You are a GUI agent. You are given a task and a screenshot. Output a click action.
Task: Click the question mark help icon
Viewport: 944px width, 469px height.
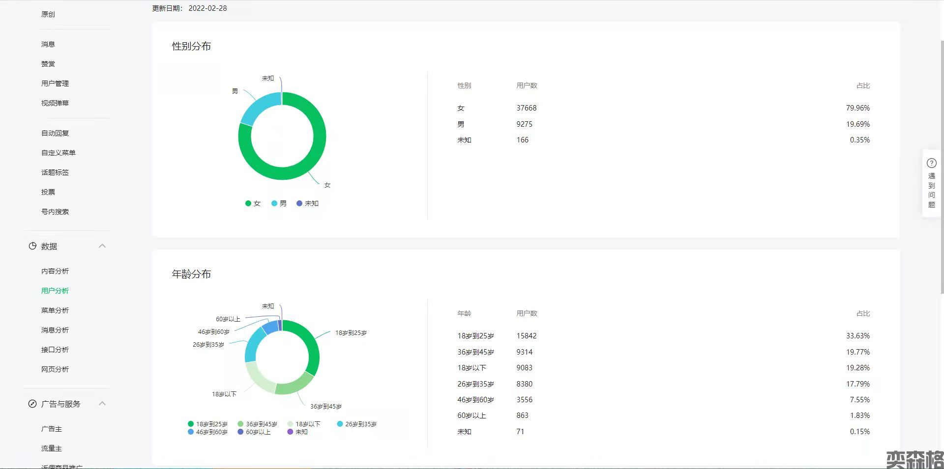click(x=931, y=163)
